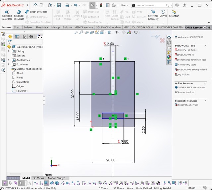Open the FeatureManager Design Tree tab
212x190 pixels.
10,37
